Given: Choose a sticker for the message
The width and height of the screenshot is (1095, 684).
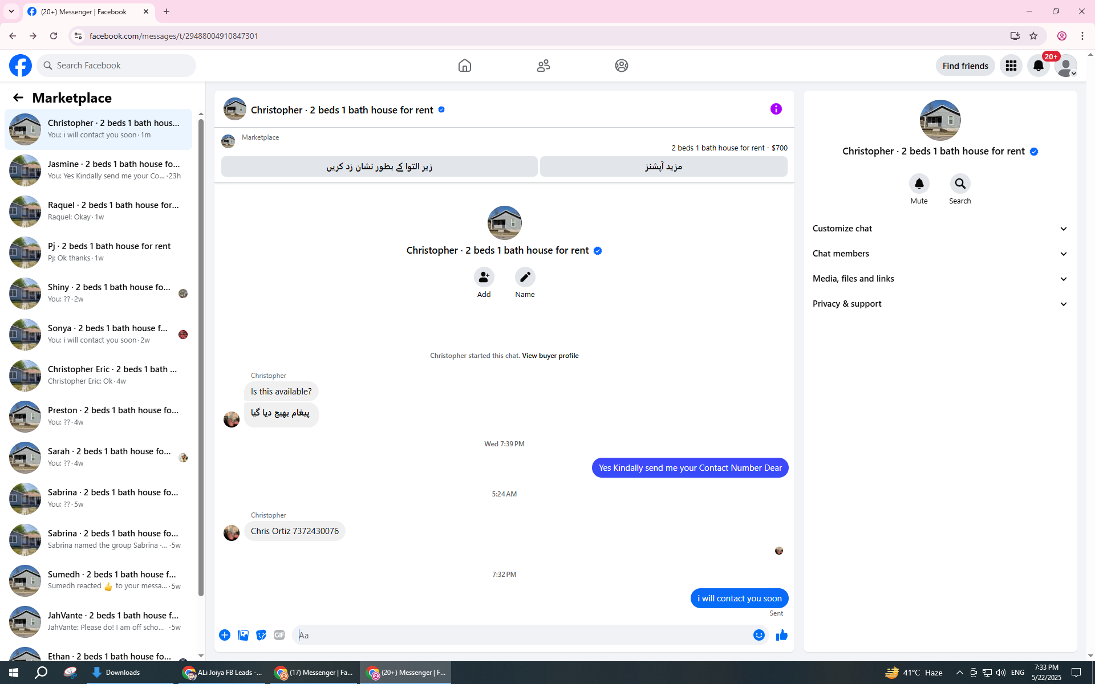Looking at the screenshot, I should point(261,635).
